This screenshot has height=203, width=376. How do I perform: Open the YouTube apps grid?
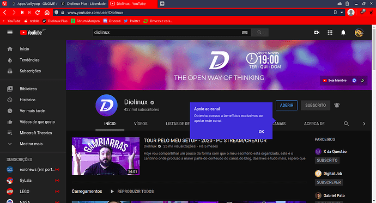click(330, 32)
